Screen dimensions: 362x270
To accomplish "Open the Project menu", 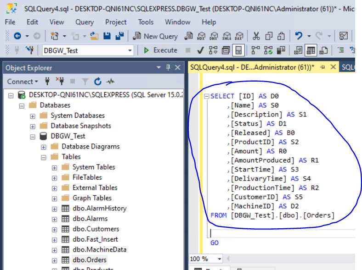I will point(116,22).
